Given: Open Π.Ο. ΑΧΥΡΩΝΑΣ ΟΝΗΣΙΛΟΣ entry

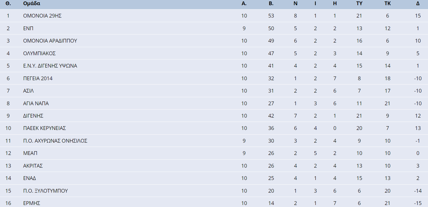Looking at the screenshot, I should [x=55, y=141].
